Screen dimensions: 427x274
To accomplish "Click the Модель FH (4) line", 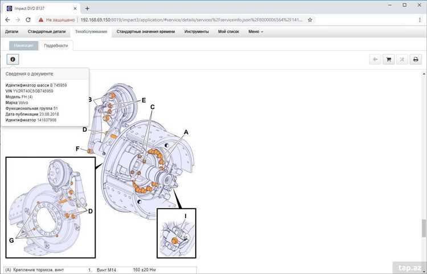I will click(19, 97).
